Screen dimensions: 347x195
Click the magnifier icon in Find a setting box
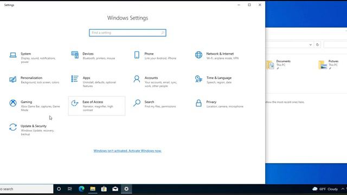click(163, 32)
